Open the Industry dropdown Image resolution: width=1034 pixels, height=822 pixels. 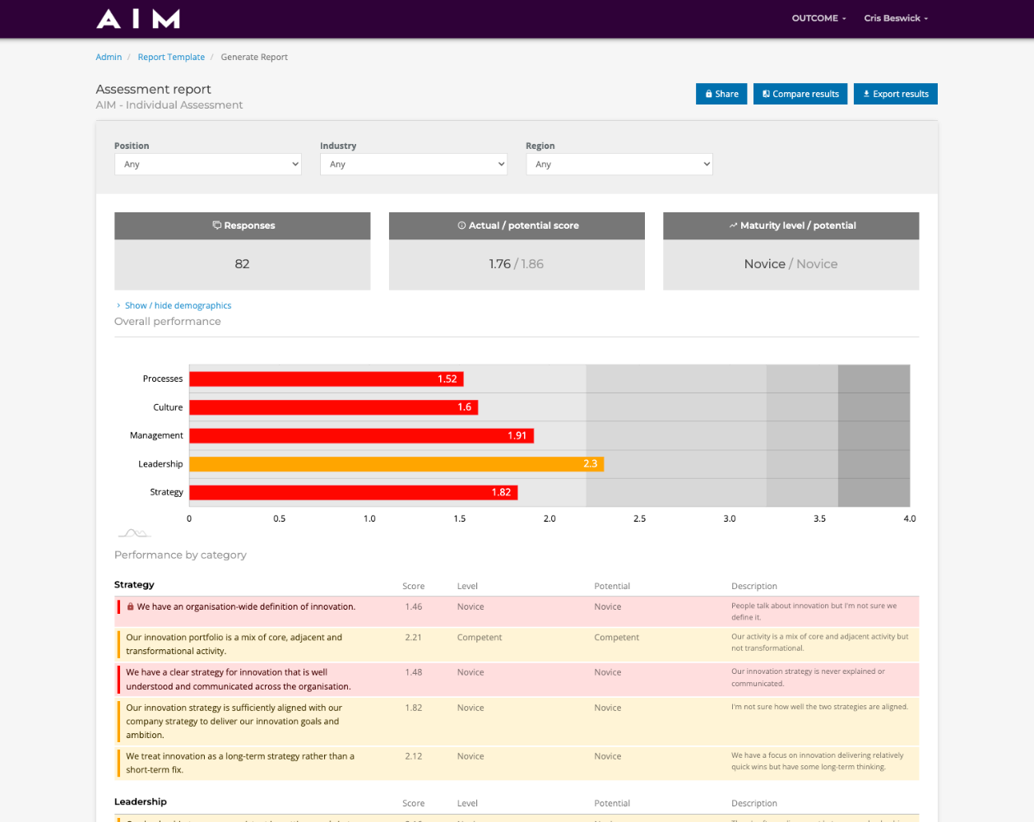pos(413,165)
